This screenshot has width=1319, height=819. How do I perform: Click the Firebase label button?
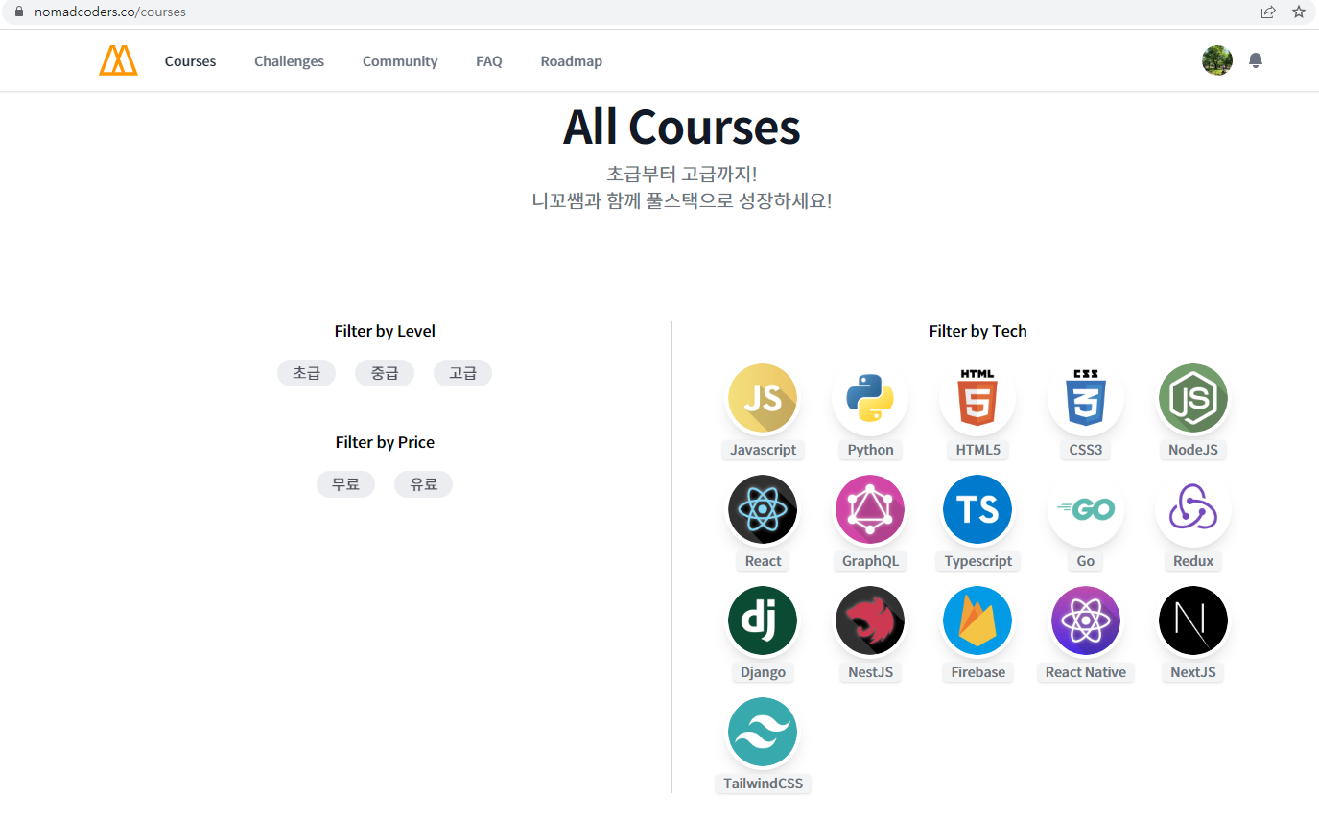coord(977,672)
